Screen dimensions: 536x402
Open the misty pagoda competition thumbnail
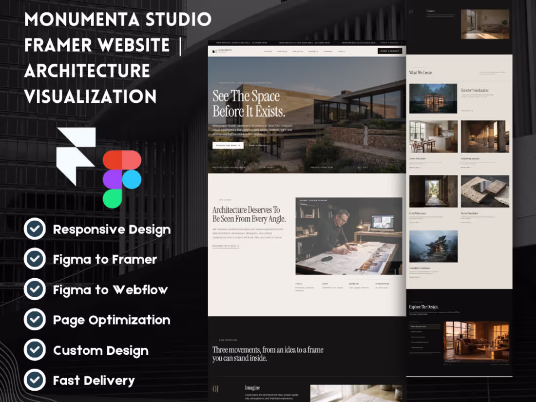pos(434,247)
